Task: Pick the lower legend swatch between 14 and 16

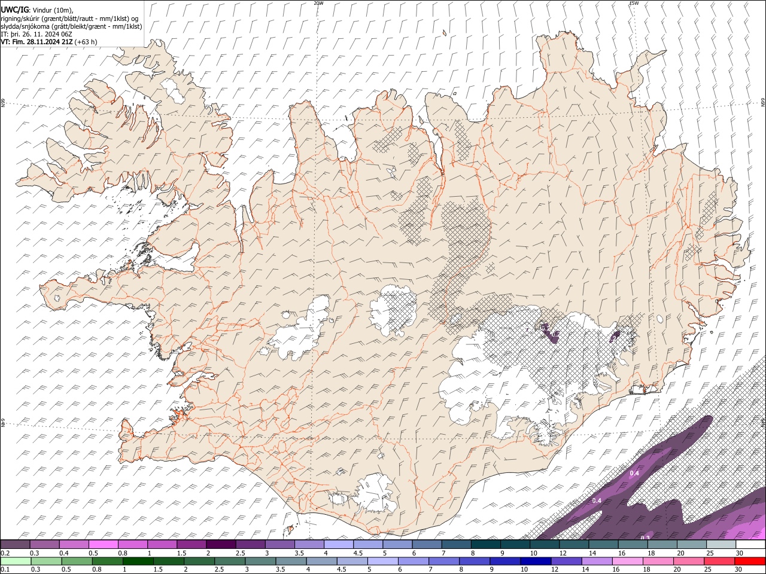Action: (597, 561)
